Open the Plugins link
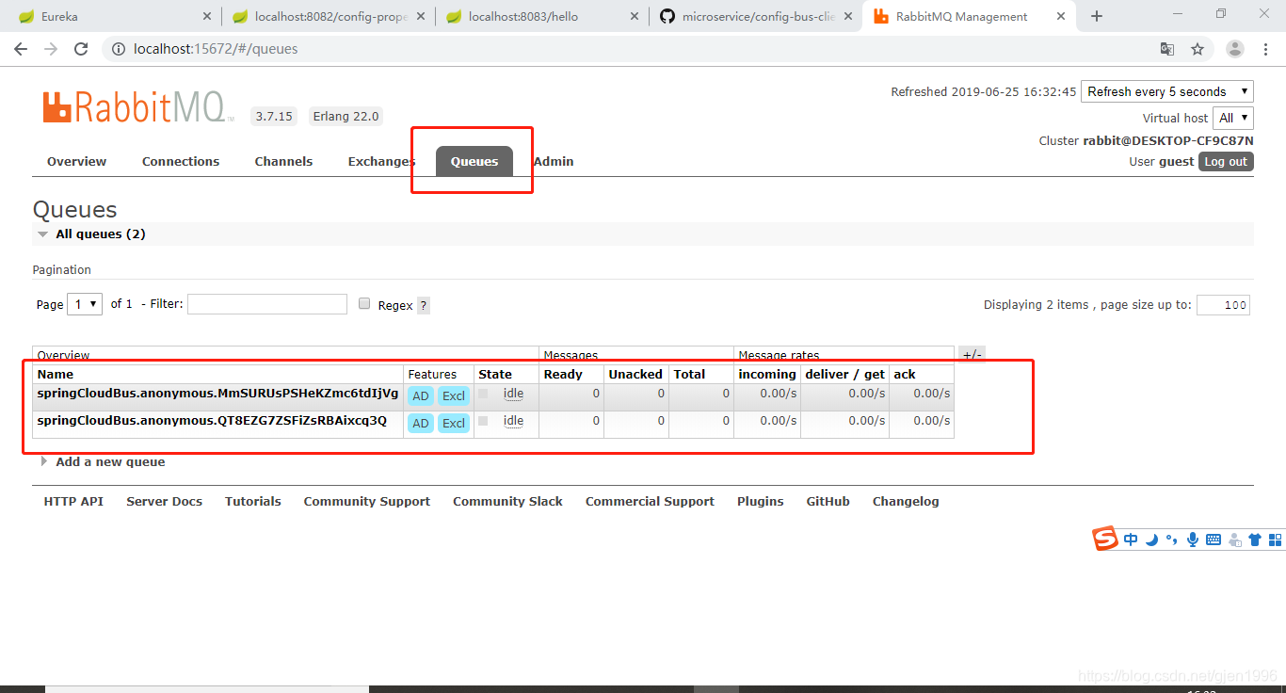The width and height of the screenshot is (1286, 693). point(761,501)
